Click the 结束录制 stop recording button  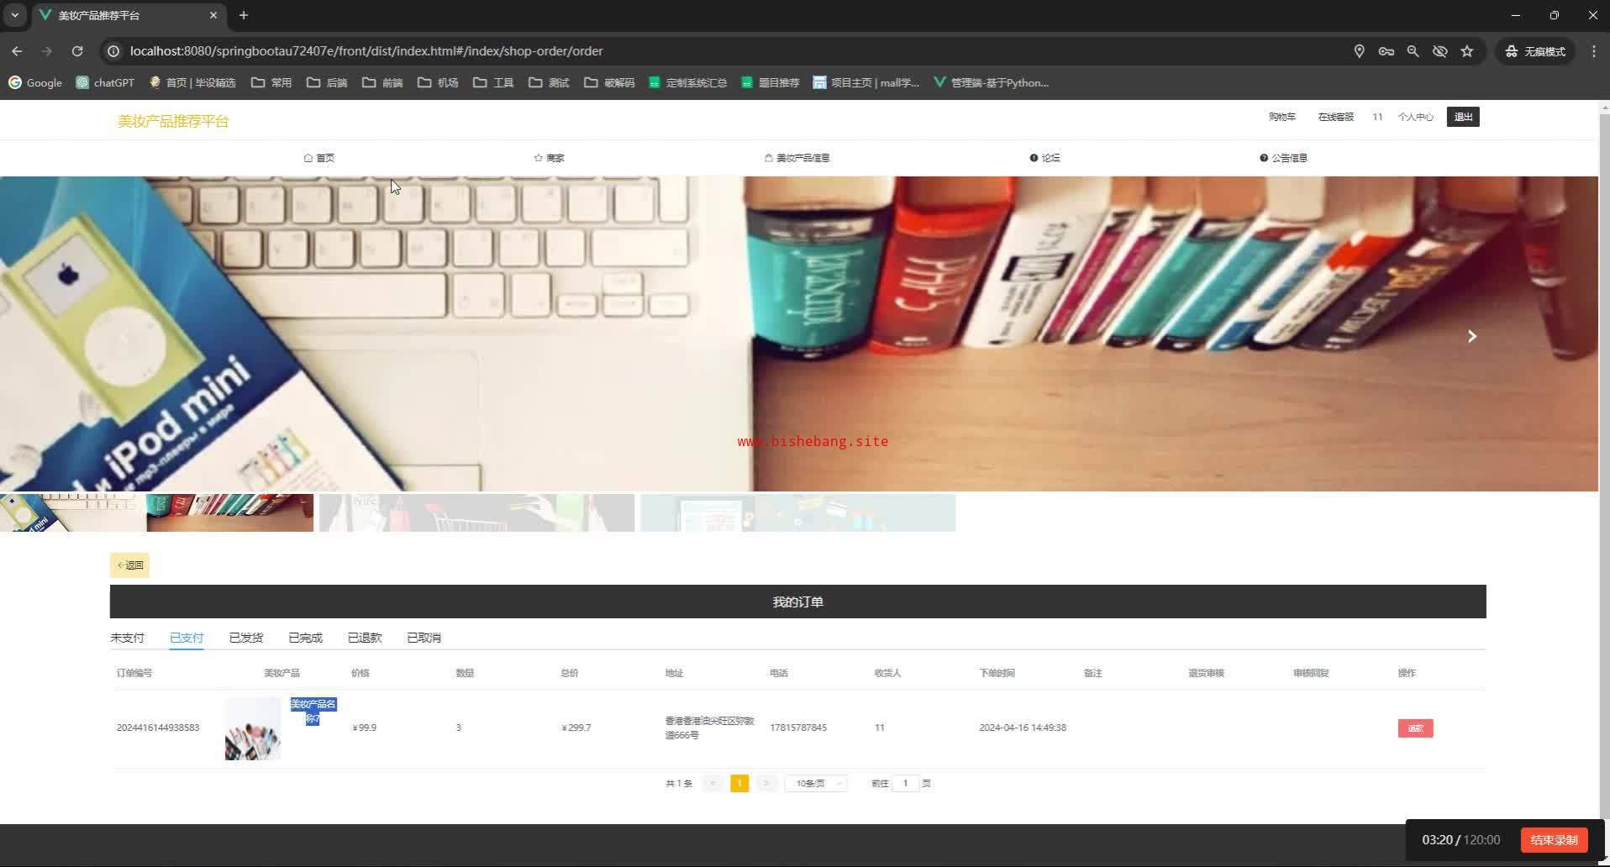tap(1554, 840)
